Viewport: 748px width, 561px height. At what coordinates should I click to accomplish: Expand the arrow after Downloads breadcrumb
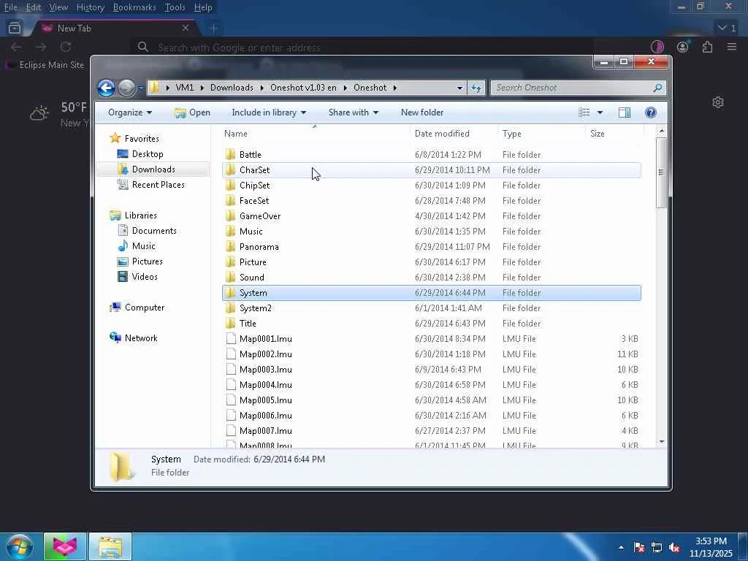(262, 88)
